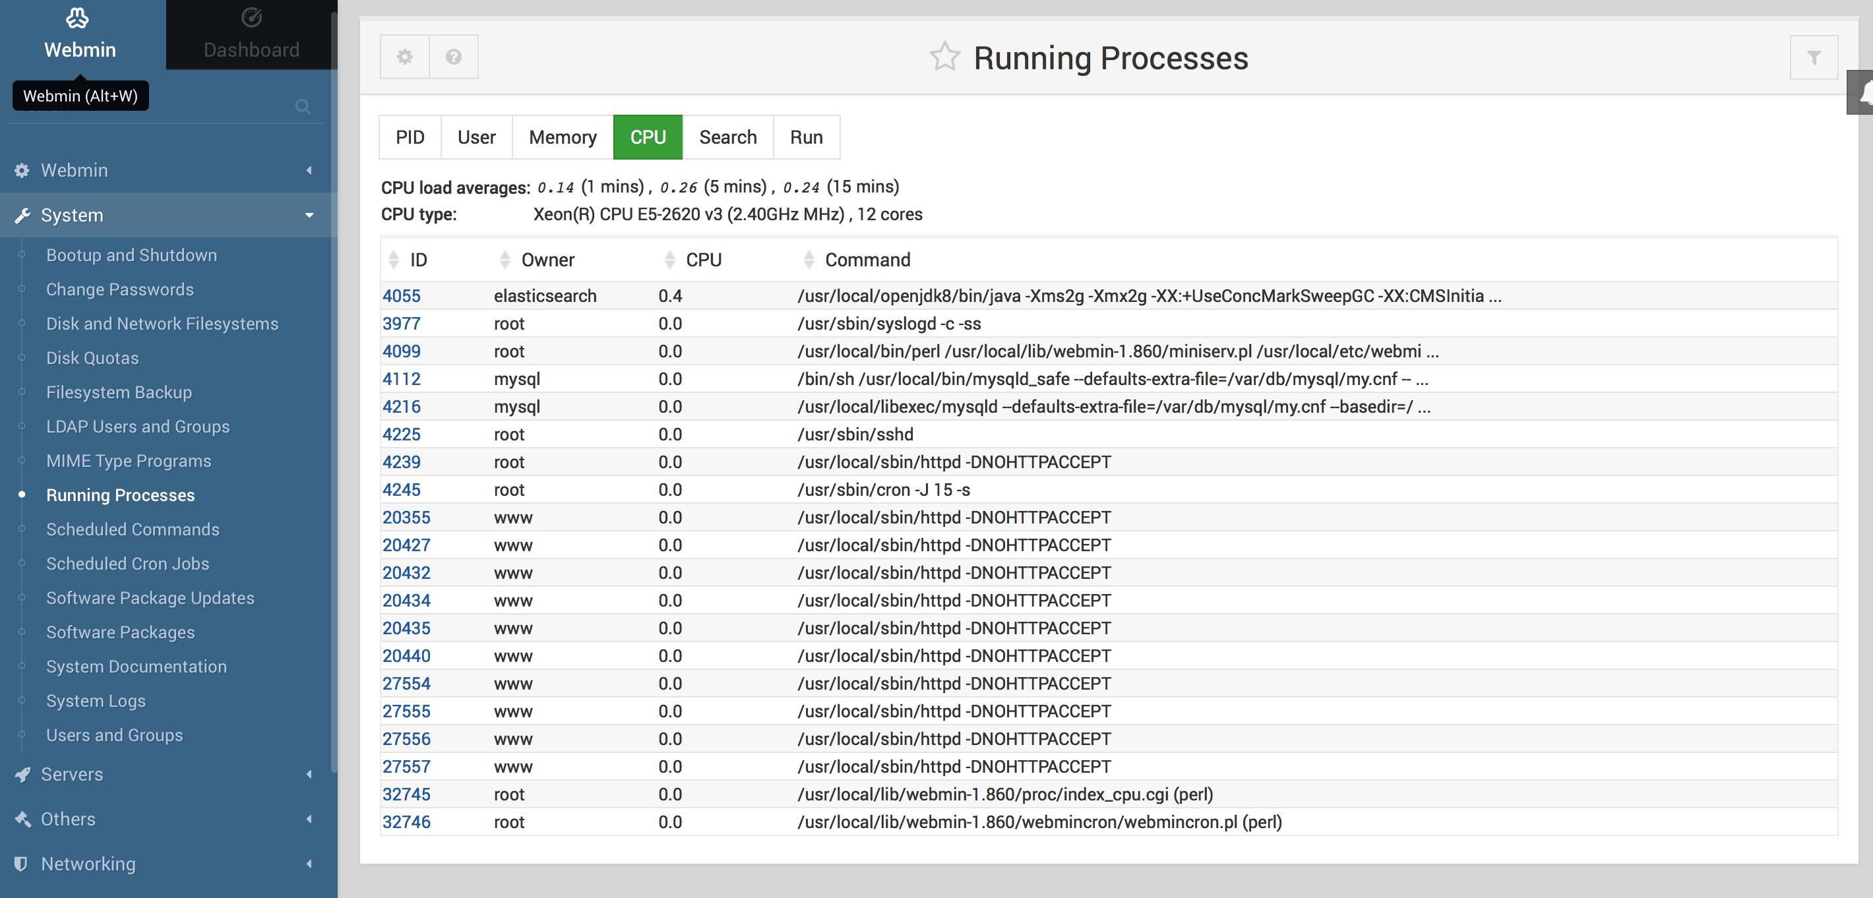Open the filter icon at top right
The height and width of the screenshot is (898, 1873).
tap(1814, 57)
